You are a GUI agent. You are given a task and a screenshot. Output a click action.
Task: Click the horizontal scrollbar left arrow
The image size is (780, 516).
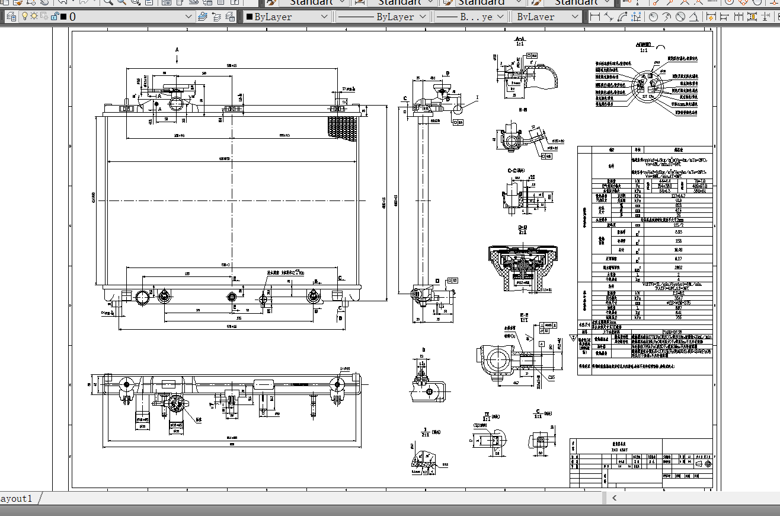point(615,498)
